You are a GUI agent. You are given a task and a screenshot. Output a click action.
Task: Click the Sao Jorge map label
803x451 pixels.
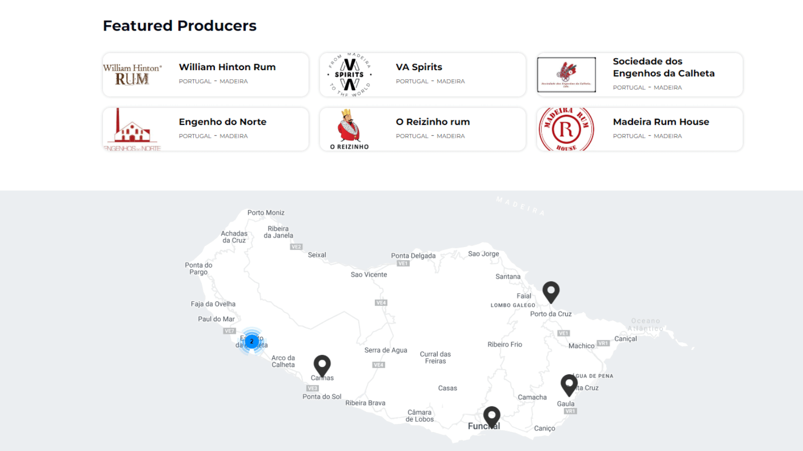pyautogui.click(x=484, y=254)
